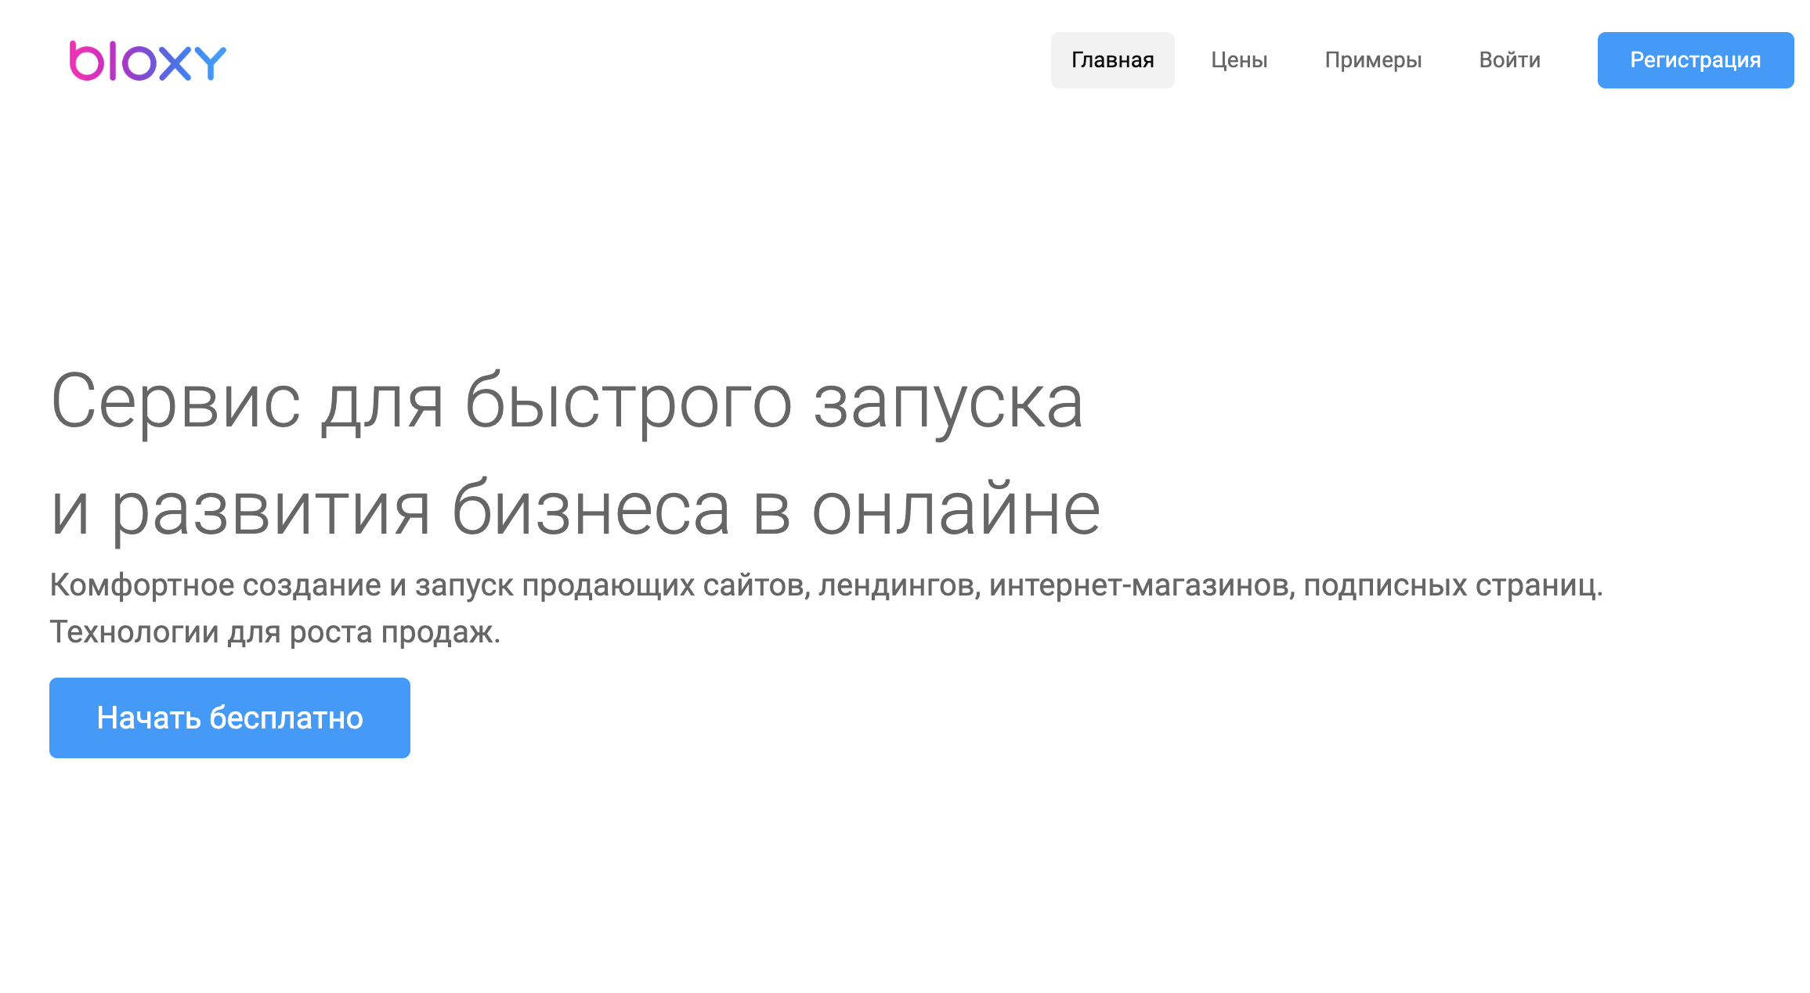Click the Войти login link
Image resolution: width=1810 pixels, height=993 pixels.
[1509, 60]
